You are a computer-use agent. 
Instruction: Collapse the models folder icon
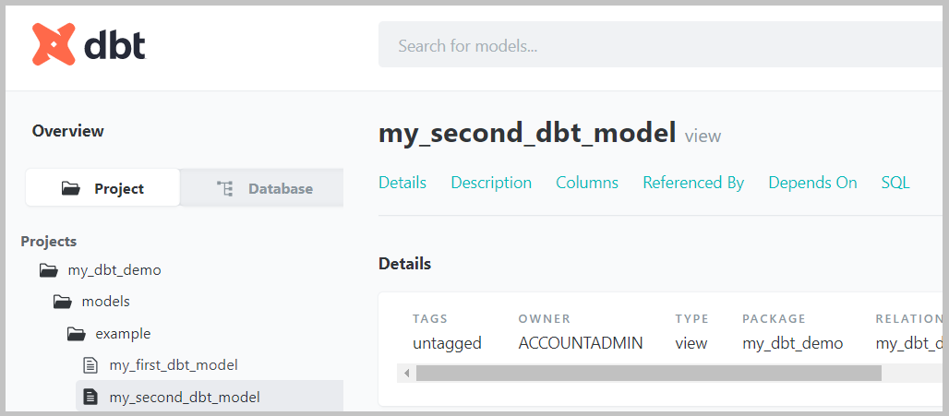63,301
